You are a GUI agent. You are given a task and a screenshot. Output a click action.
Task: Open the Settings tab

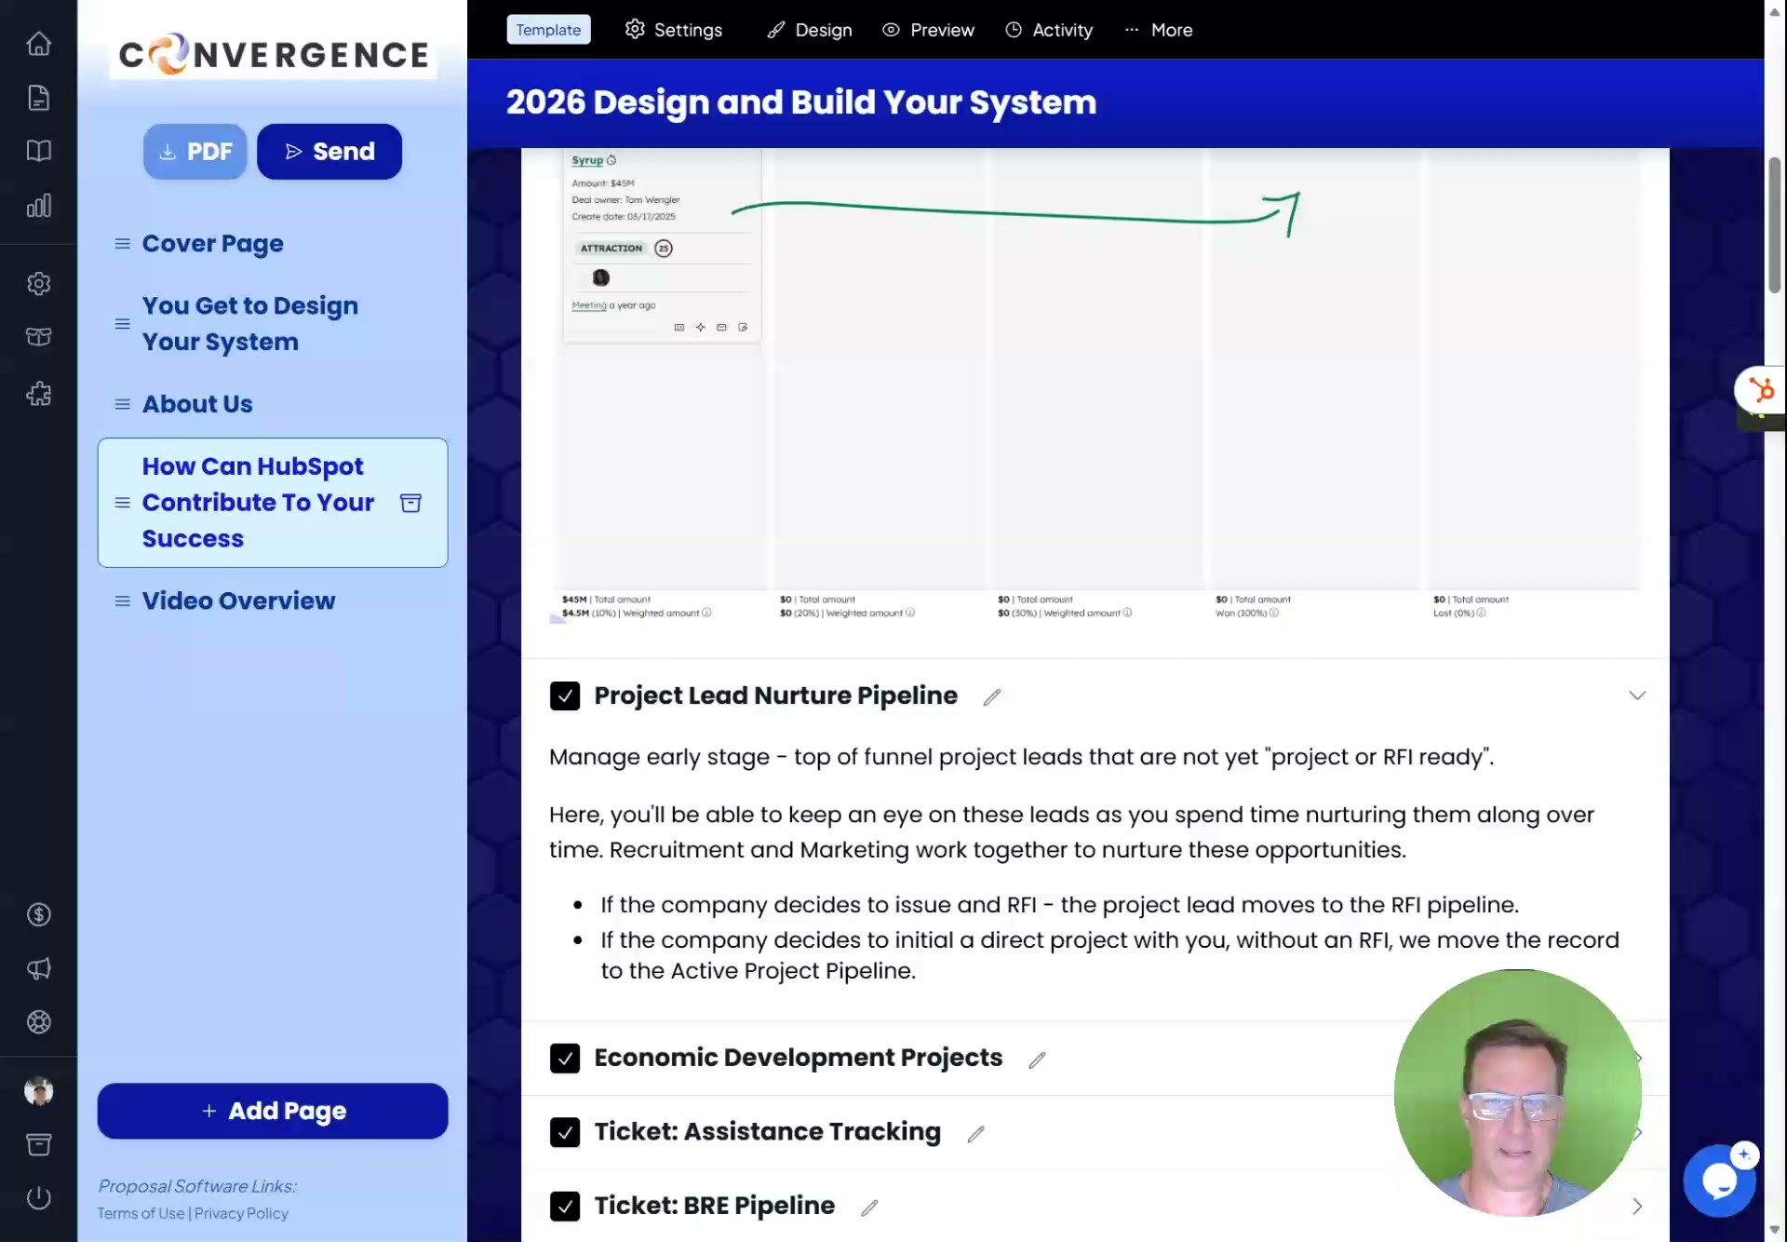(674, 30)
